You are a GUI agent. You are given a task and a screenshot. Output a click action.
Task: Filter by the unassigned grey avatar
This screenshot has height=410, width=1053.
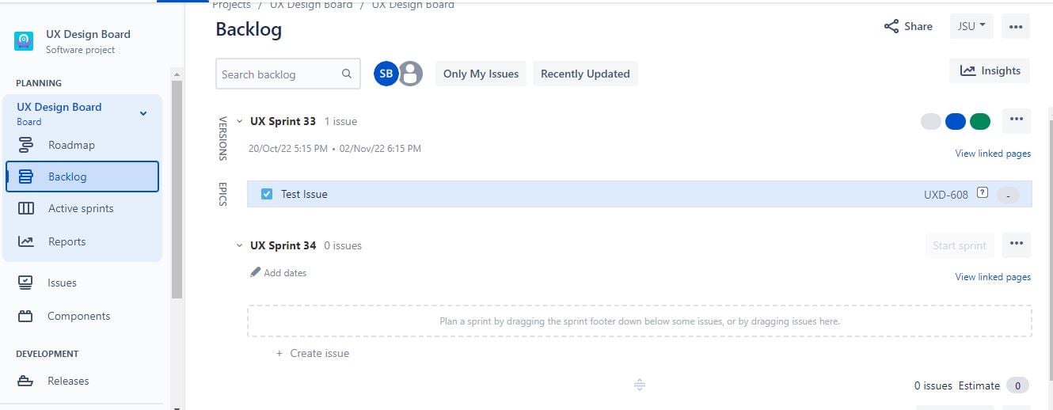410,74
